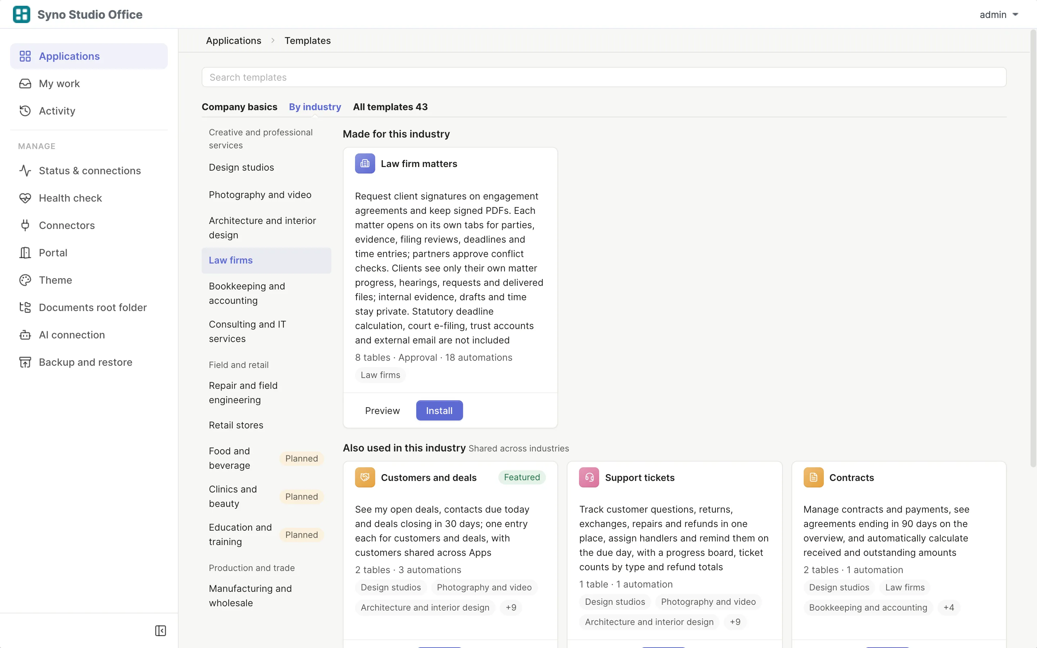Open the All templates 43 tab
The image size is (1037, 648).
tap(390, 107)
